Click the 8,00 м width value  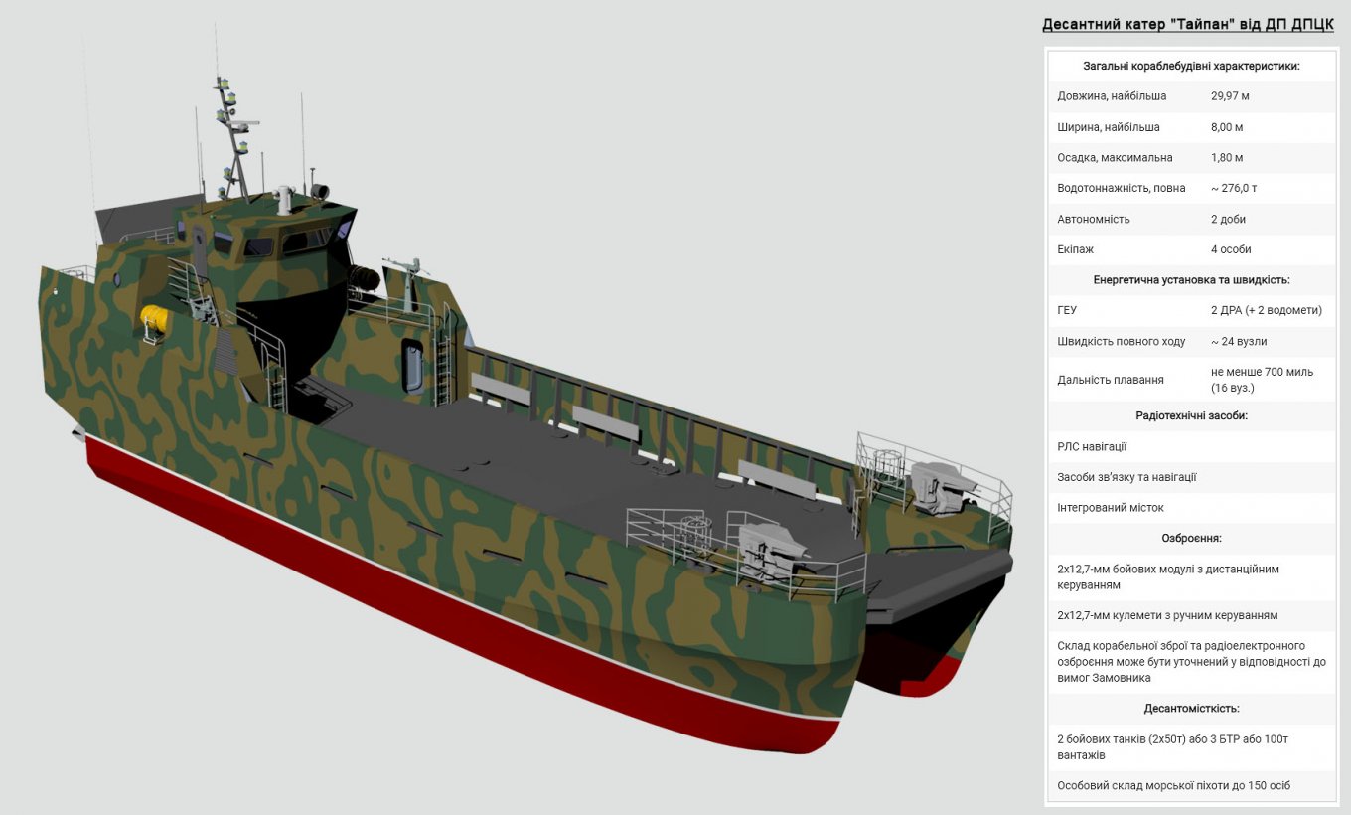(x=1227, y=127)
